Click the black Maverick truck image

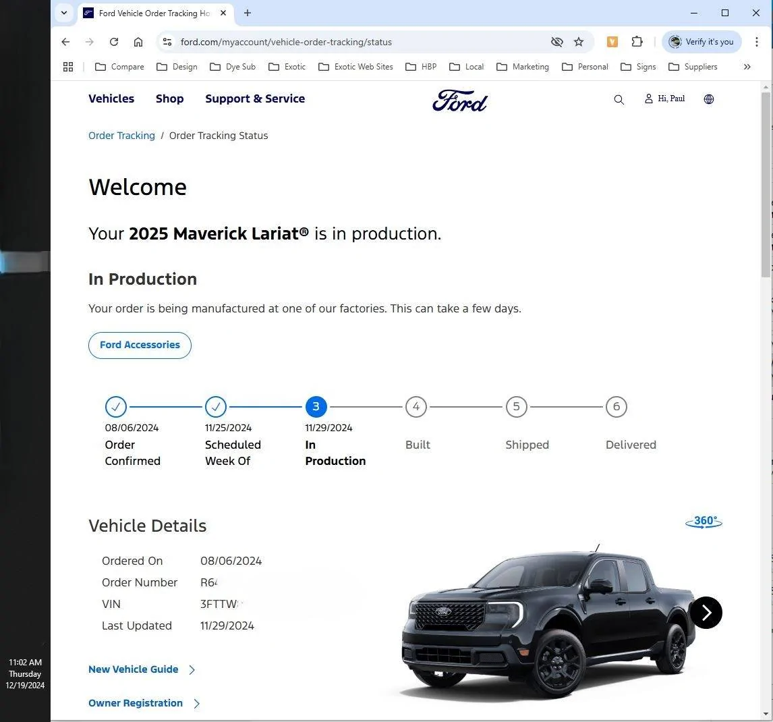(x=547, y=622)
